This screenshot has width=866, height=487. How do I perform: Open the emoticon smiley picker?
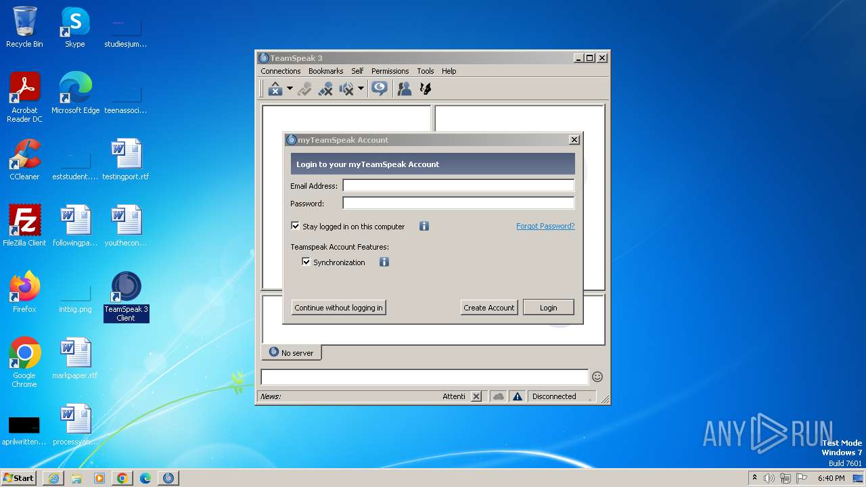pos(597,377)
